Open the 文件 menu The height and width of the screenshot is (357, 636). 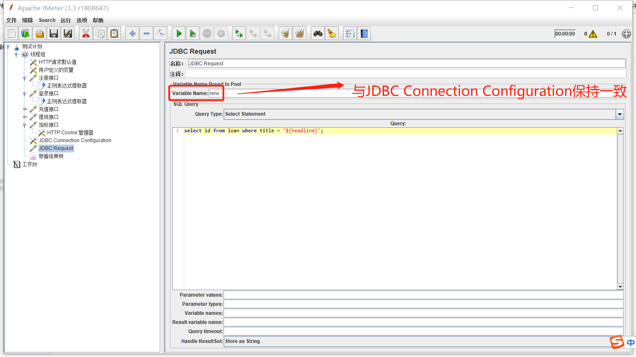tap(11, 20)
